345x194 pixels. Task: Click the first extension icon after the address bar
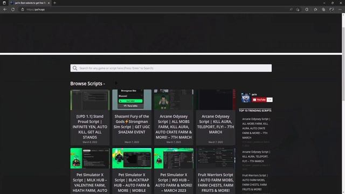[x=307, y=10]
